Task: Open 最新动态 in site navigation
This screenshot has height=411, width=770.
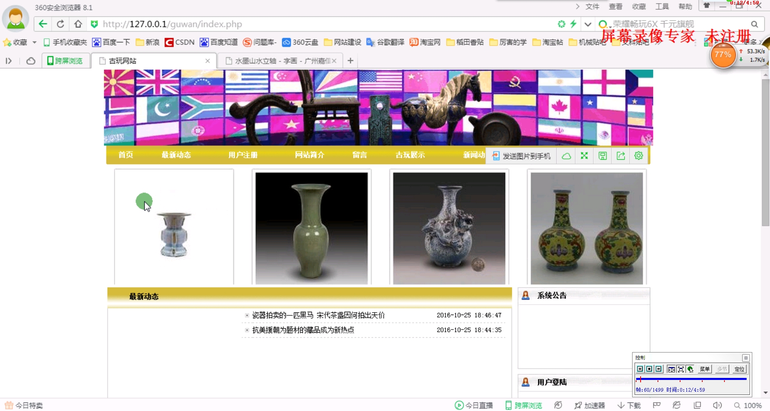Action: 176,155
